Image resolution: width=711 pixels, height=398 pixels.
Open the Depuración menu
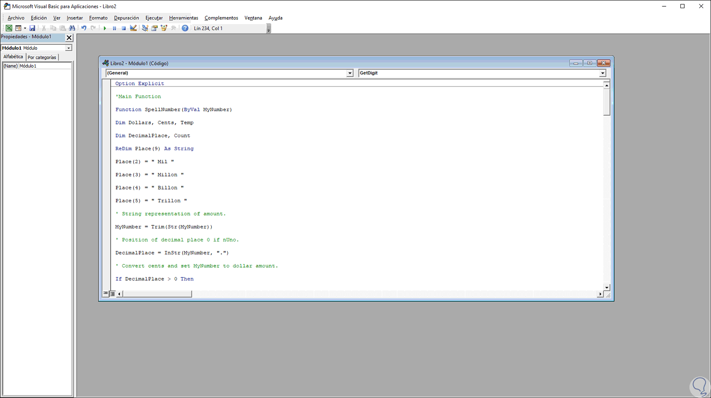126,18
